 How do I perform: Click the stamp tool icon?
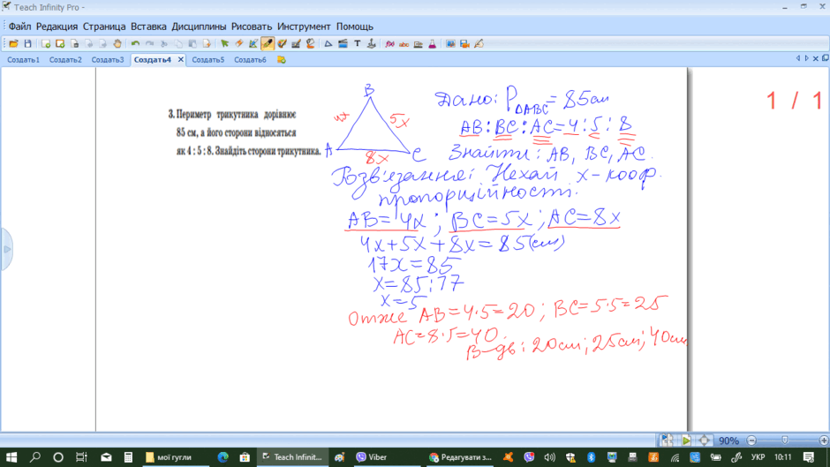(x=372, y=44)
